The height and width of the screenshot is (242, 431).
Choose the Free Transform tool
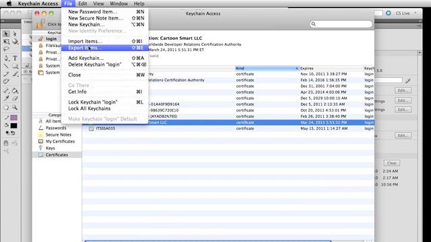point(6,42)
